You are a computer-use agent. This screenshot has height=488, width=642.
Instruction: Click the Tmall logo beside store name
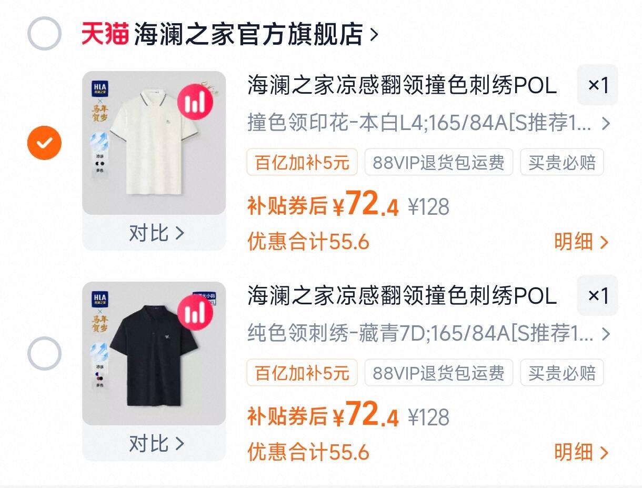click(x=105, y=34)
